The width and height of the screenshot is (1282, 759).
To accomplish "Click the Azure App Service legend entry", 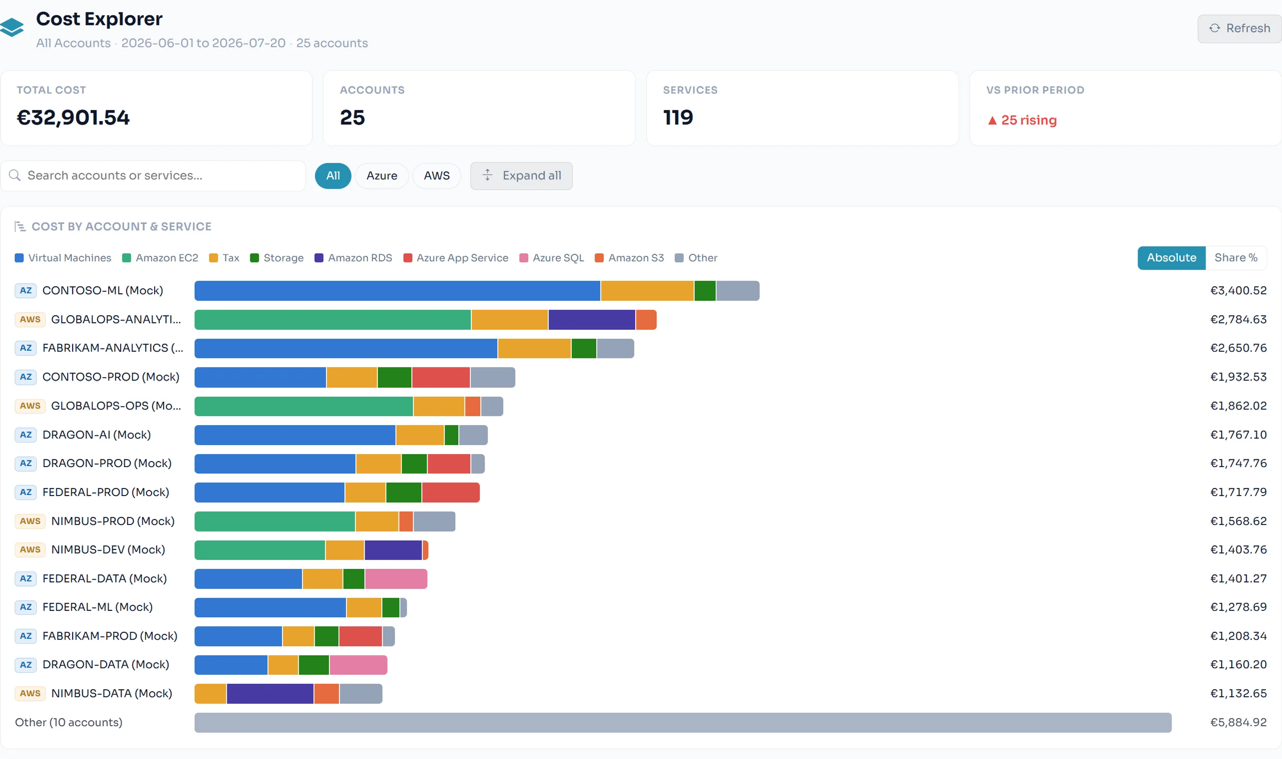I will 456,258.
